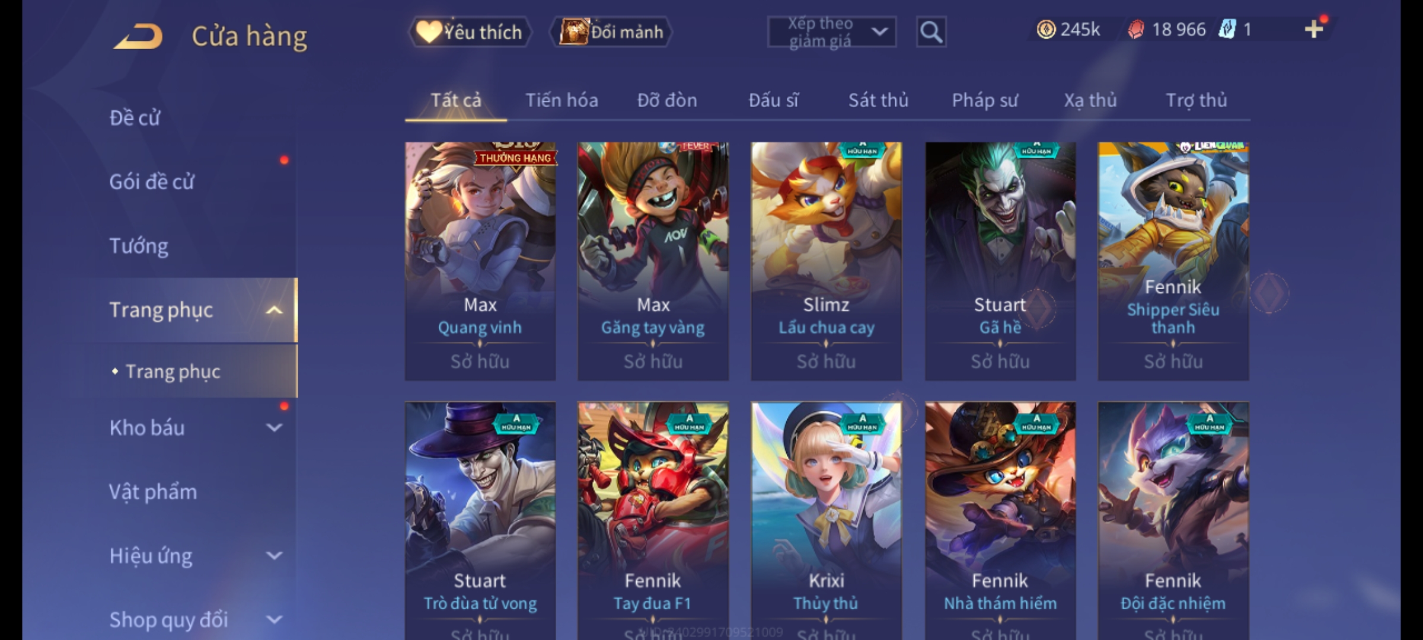Switch to the Sát thủ tab
The height and width of the screenshot is (640, 1423).
click(878, 100)
